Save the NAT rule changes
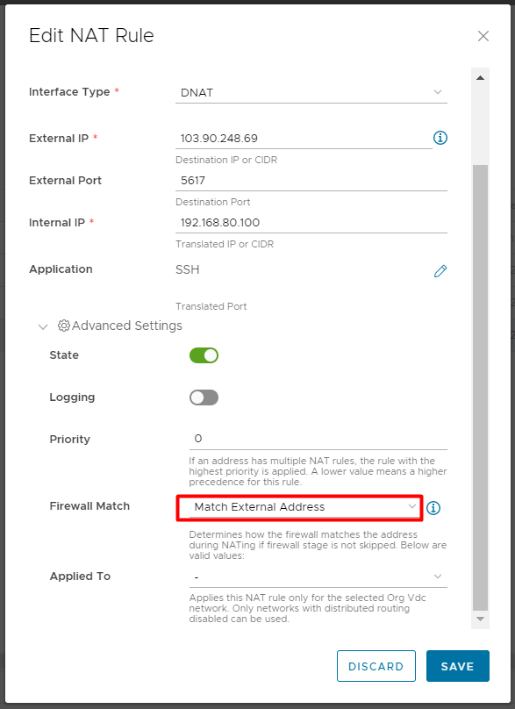 457,666
